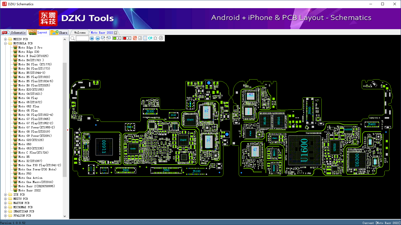Click the MEIZU PCB folder icon
This screenshot has height=225, width=401.
(x=10, y=39)
